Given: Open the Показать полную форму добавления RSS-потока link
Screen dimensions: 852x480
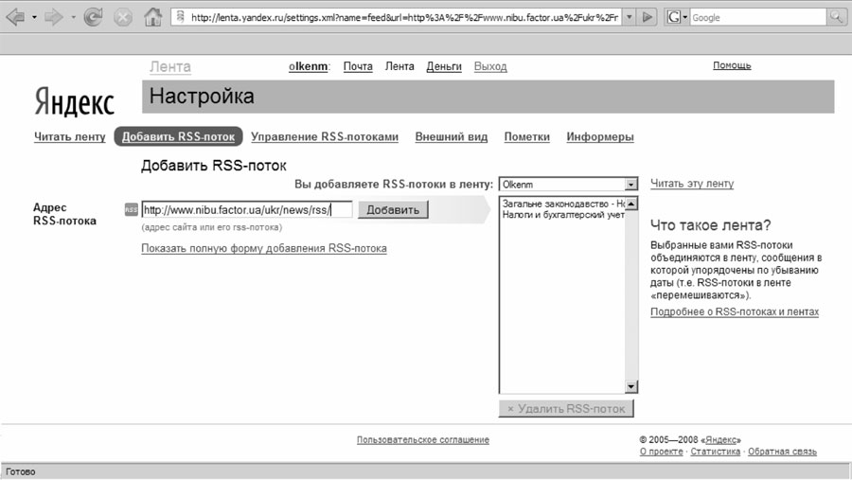Looking at the screenshot, I should [263, 248].
